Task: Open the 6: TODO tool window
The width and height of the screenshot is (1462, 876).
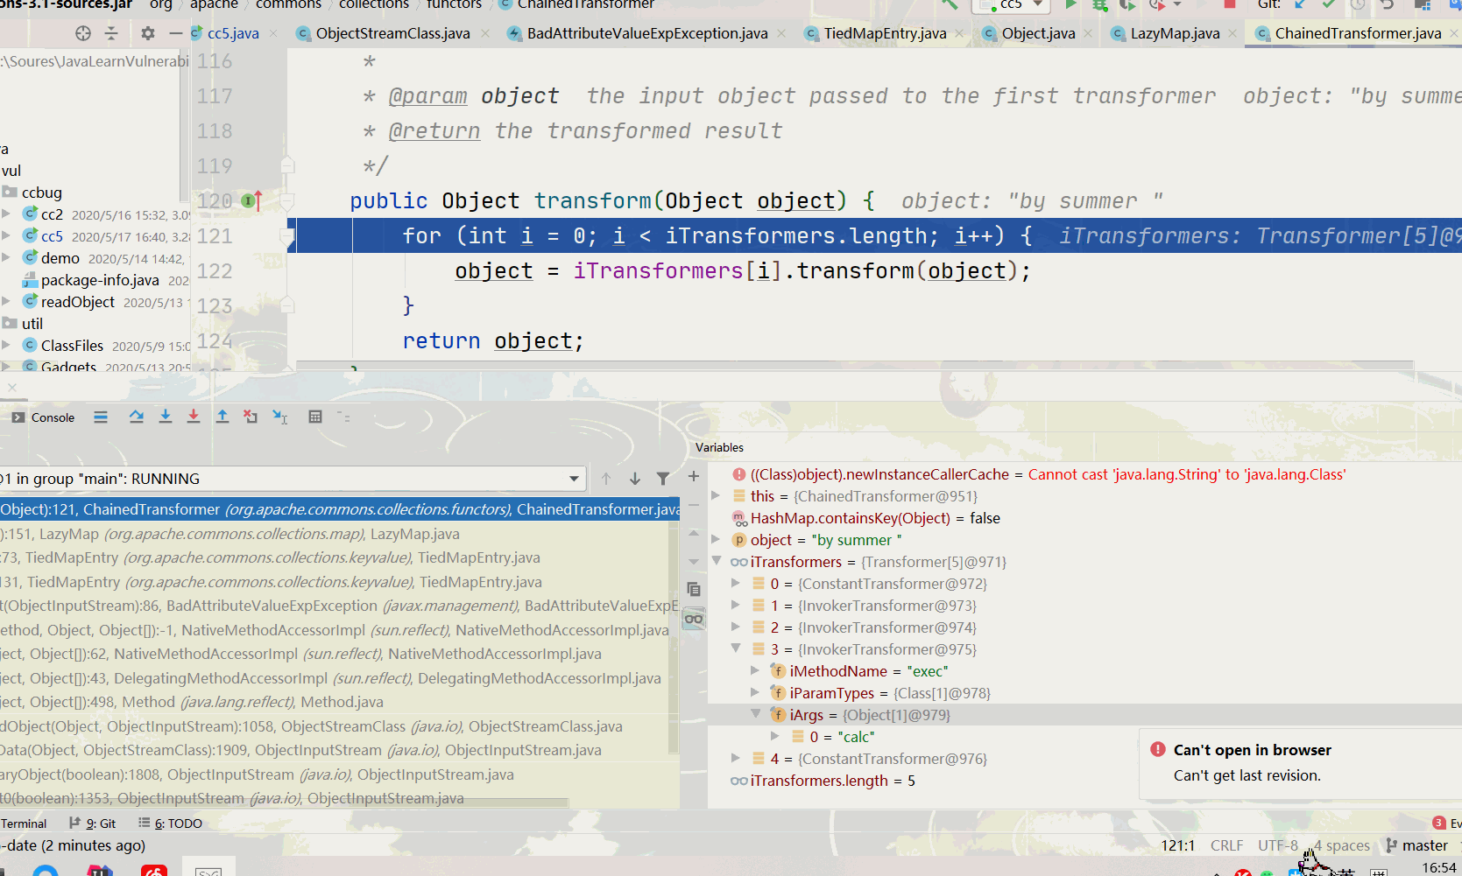Action: tap(171, 823)
